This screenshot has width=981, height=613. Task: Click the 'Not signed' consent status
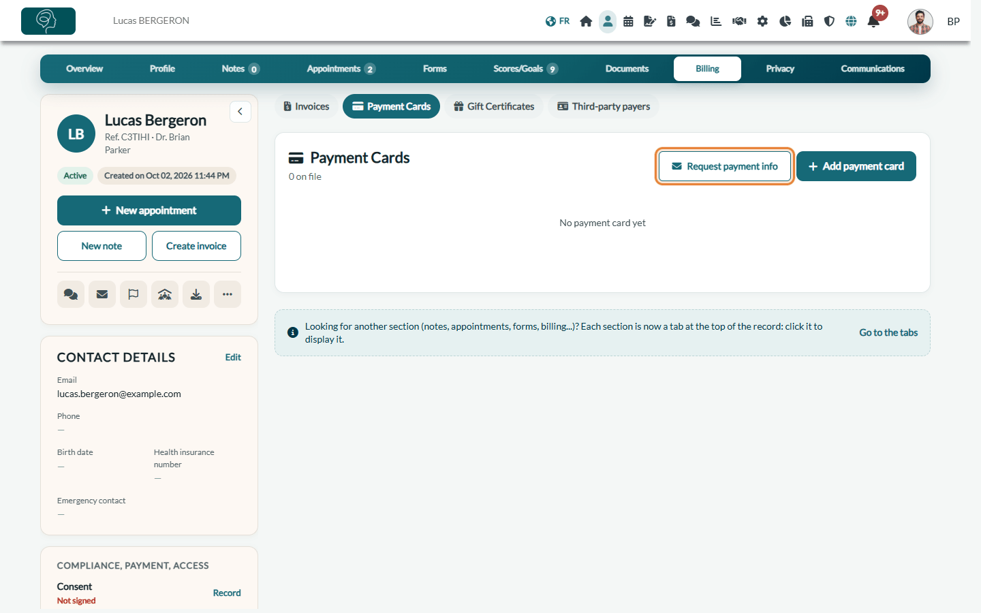pos(76,601)
